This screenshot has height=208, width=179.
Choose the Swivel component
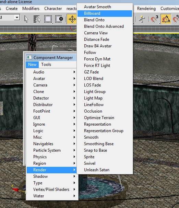point(105,163)
